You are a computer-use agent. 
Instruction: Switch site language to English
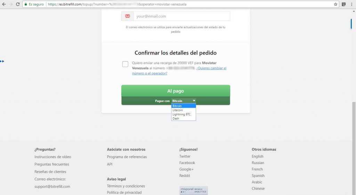pos(258,156)
